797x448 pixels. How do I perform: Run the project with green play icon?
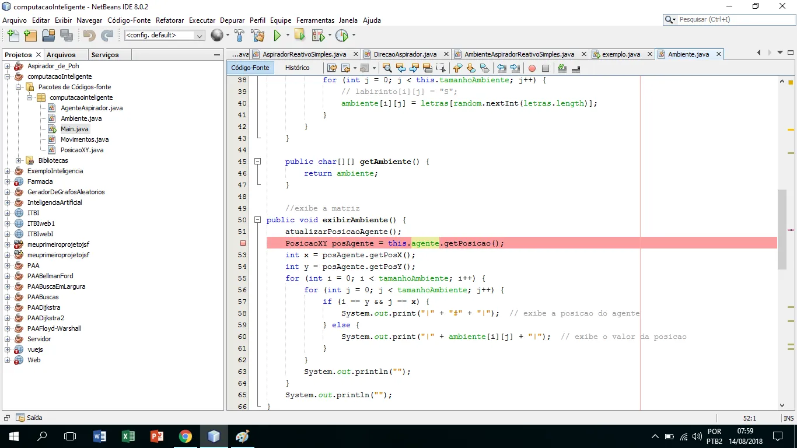pos(277,36)
